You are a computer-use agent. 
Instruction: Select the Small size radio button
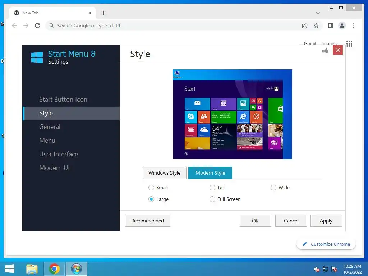coord(151,188)
